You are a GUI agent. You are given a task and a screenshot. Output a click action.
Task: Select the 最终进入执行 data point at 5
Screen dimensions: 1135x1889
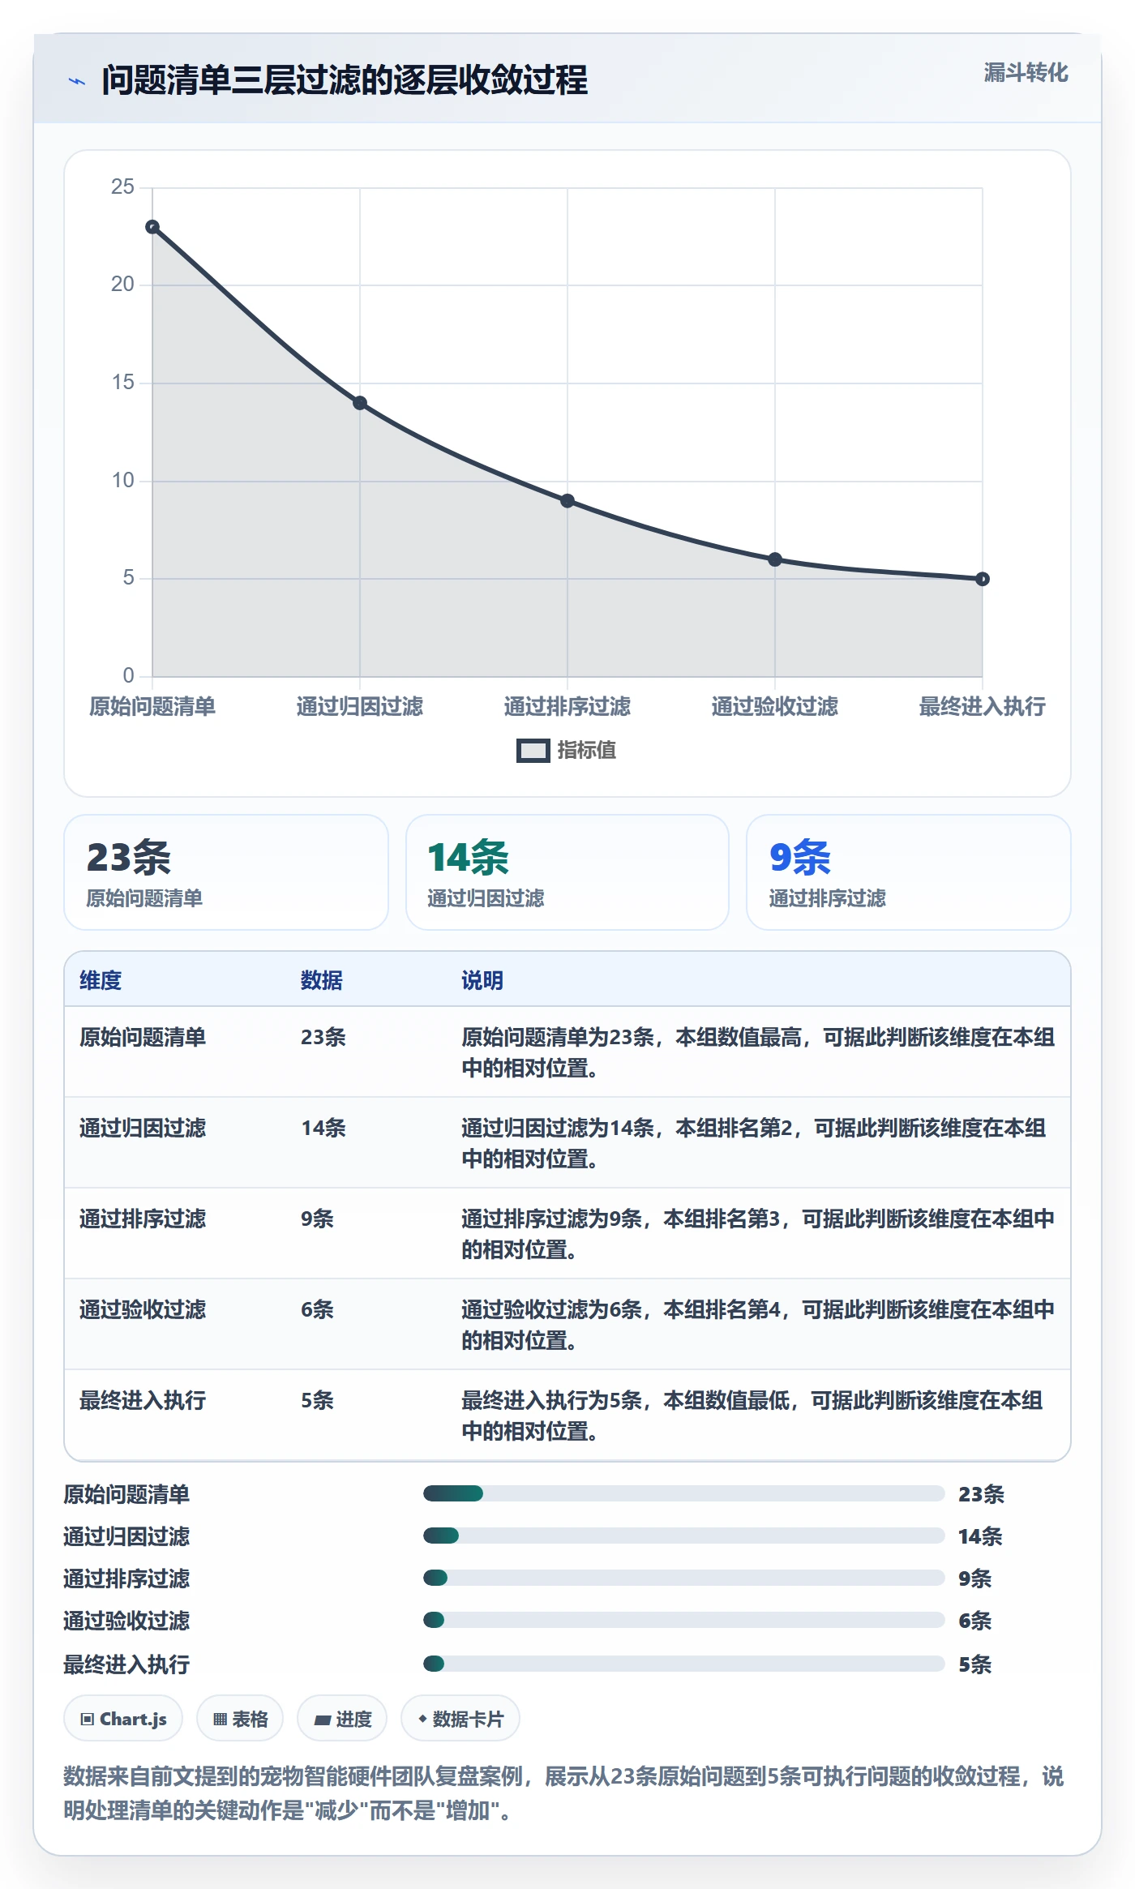(983, 579)
